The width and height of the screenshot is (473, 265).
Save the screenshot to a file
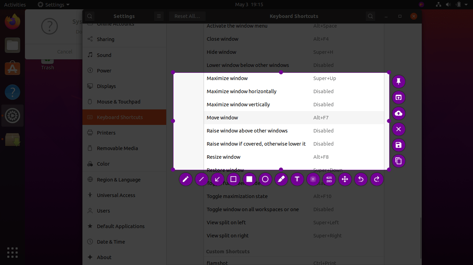398,145
